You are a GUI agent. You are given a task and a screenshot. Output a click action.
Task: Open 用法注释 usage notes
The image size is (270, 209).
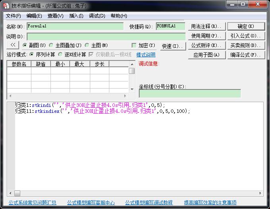pyautogui.click(x=206, y=26)
